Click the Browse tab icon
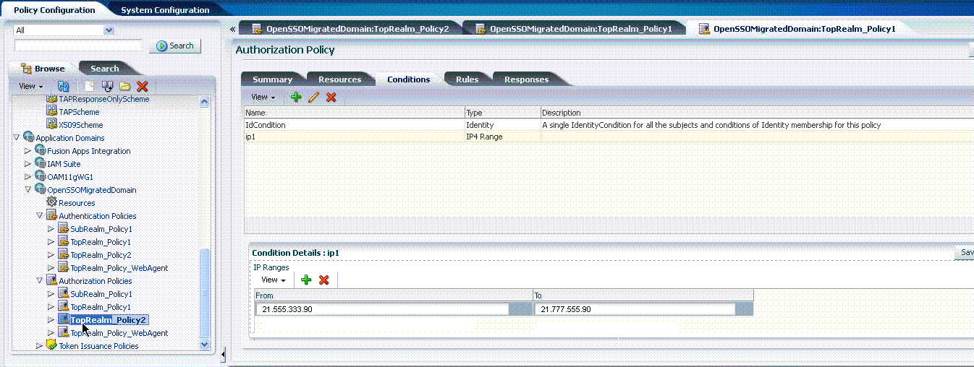Image resolution: width=974 pixels, height=367 pixels. tap(27, 69)
